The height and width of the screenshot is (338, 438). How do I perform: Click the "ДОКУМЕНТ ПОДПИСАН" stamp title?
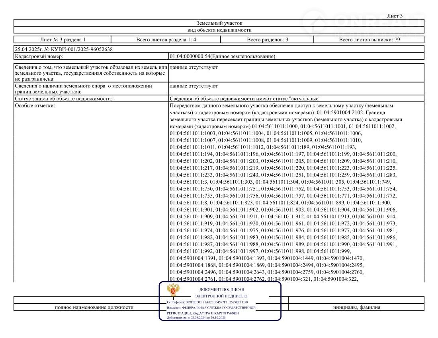[x=221, y=289]
